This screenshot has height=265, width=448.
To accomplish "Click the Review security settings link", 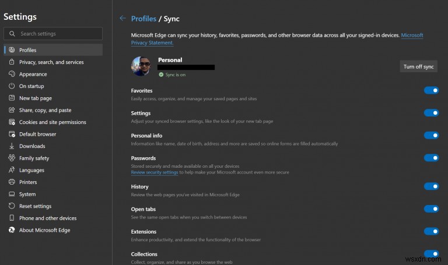I will coord(155,172).
